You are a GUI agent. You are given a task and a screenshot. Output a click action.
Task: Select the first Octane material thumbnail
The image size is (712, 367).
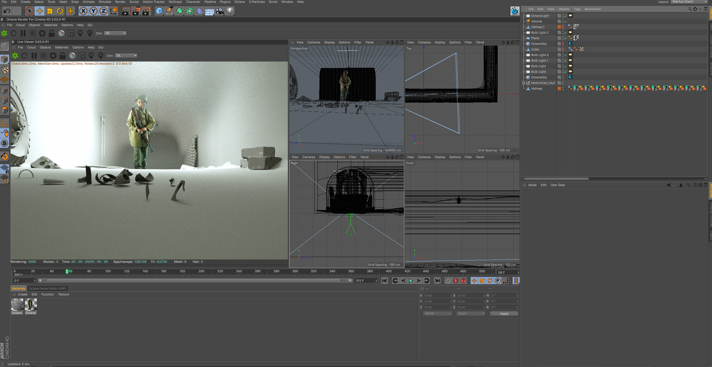coord(17,305)
